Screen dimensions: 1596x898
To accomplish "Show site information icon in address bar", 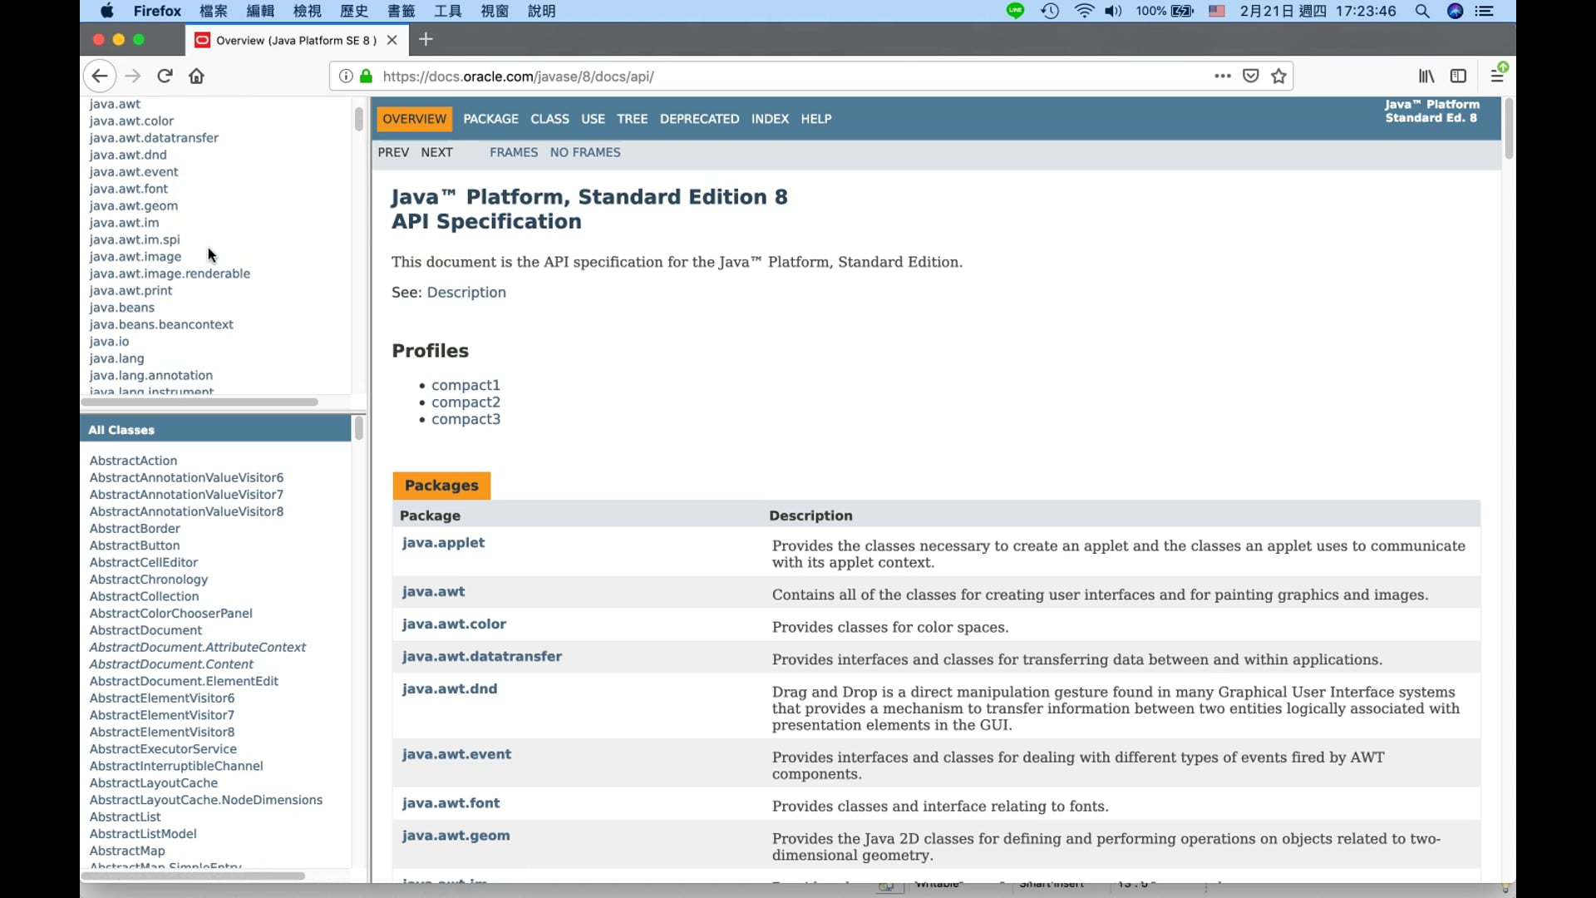I will click(x=346, y=76).
